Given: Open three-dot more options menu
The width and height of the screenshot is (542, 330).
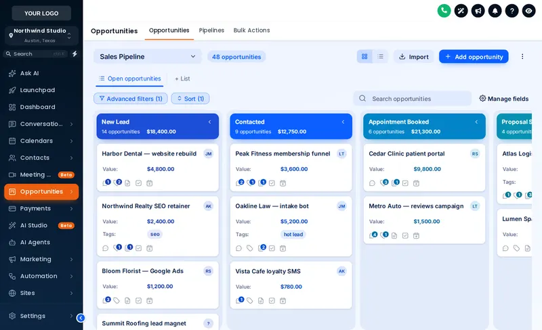Looking at the screenshot, I should click(x=522, y=57).
